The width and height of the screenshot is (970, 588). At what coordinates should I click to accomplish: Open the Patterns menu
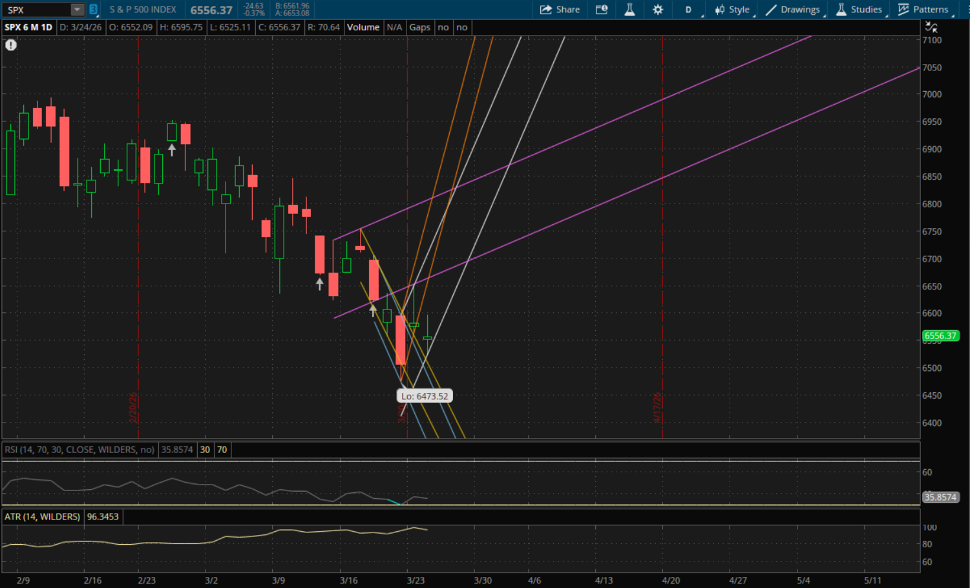(x=923, y=10)
